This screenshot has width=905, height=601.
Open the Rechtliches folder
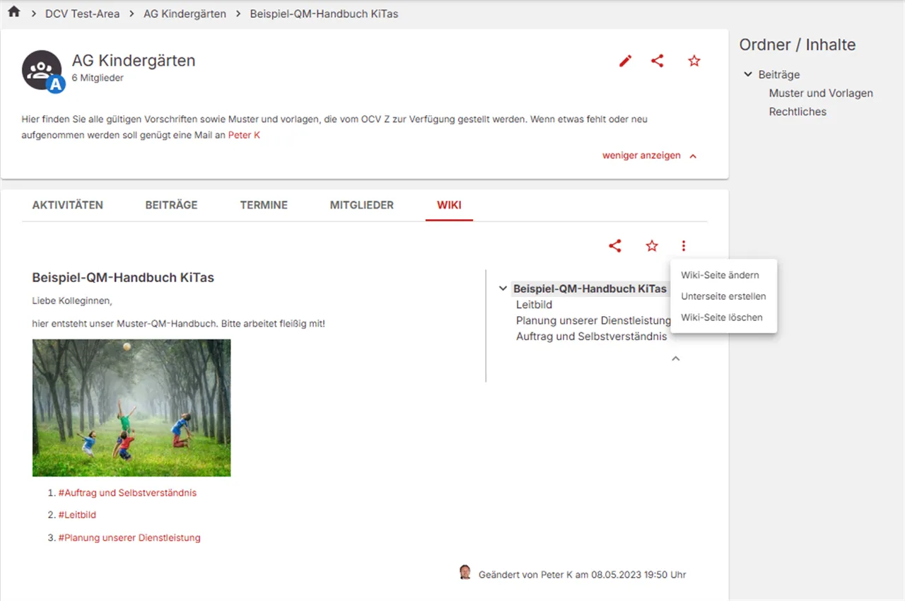[798, 111]
